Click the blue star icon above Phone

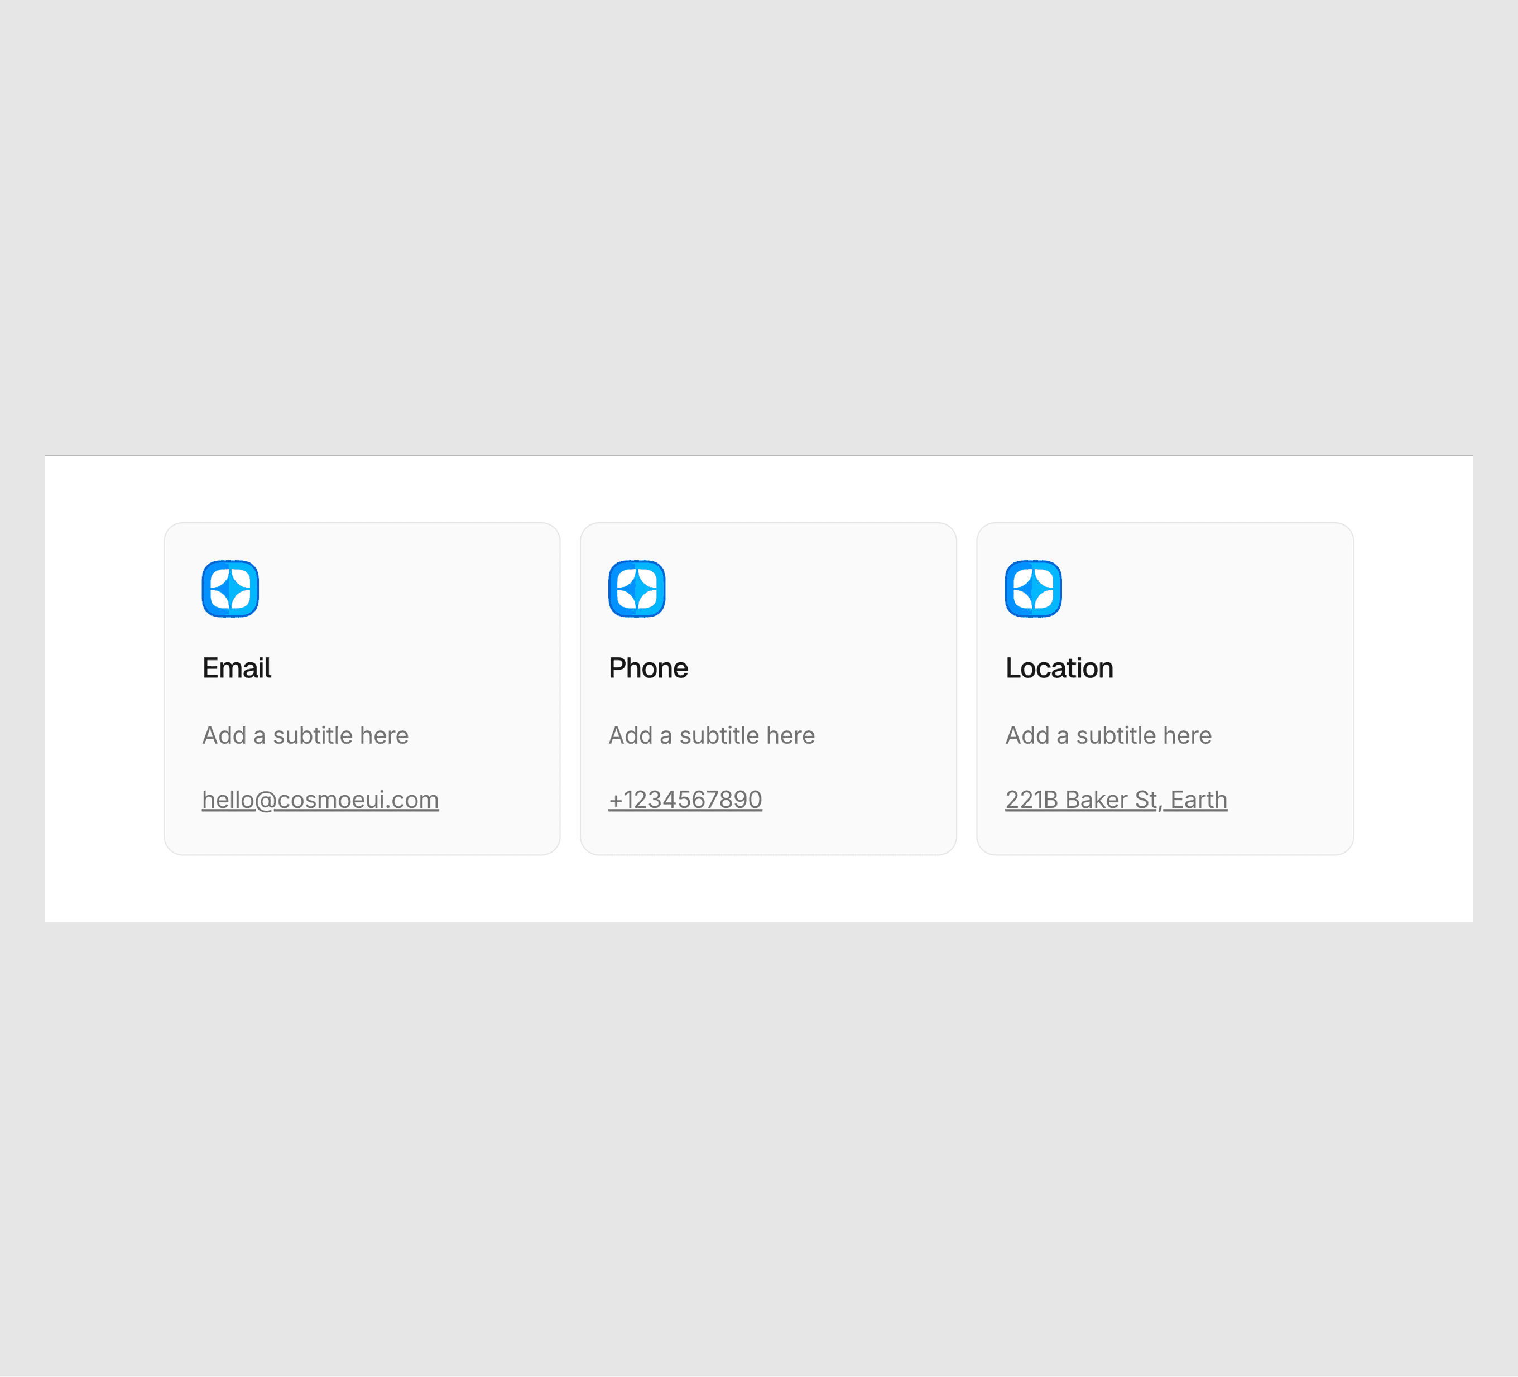(x=637, y=589)
